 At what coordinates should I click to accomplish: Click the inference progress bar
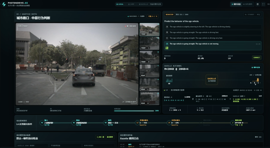pyautogui.click(x=134, y=111)
